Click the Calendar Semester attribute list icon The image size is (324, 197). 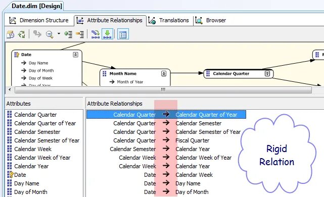pos(10,132)
